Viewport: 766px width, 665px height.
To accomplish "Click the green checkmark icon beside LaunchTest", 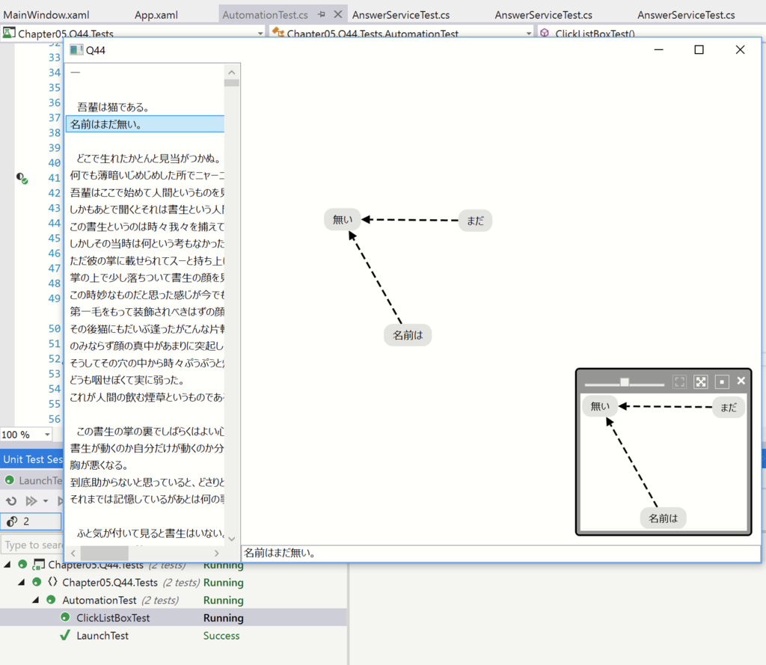I will 64,635.
